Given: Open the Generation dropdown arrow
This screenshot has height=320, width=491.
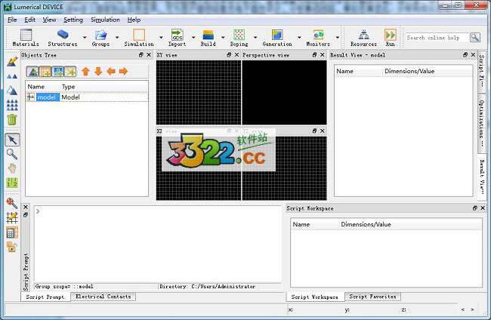Looking at the screenshot, I should (x=299, y=38).
